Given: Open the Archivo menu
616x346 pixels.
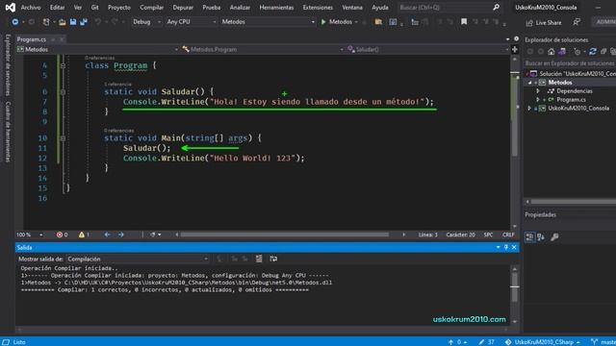Looking at the screenshot, I should coord(31,8).
